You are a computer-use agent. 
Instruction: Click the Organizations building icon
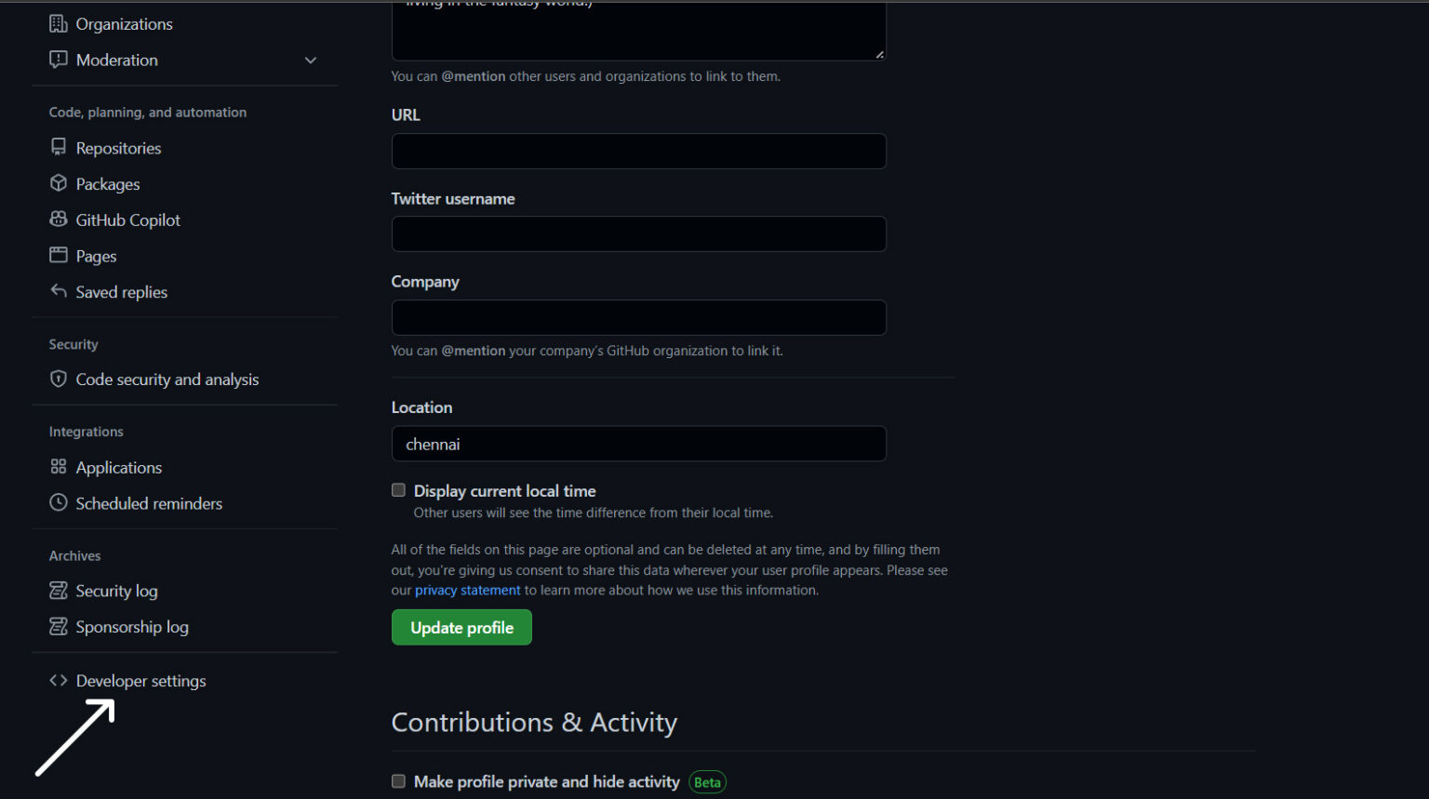tap(59, 24)
